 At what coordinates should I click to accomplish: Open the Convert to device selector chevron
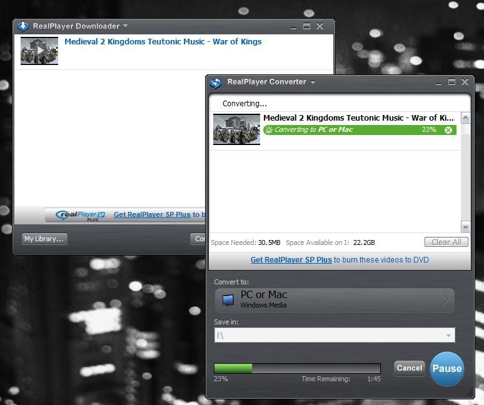pyautogui.click(x=445, y=300)
